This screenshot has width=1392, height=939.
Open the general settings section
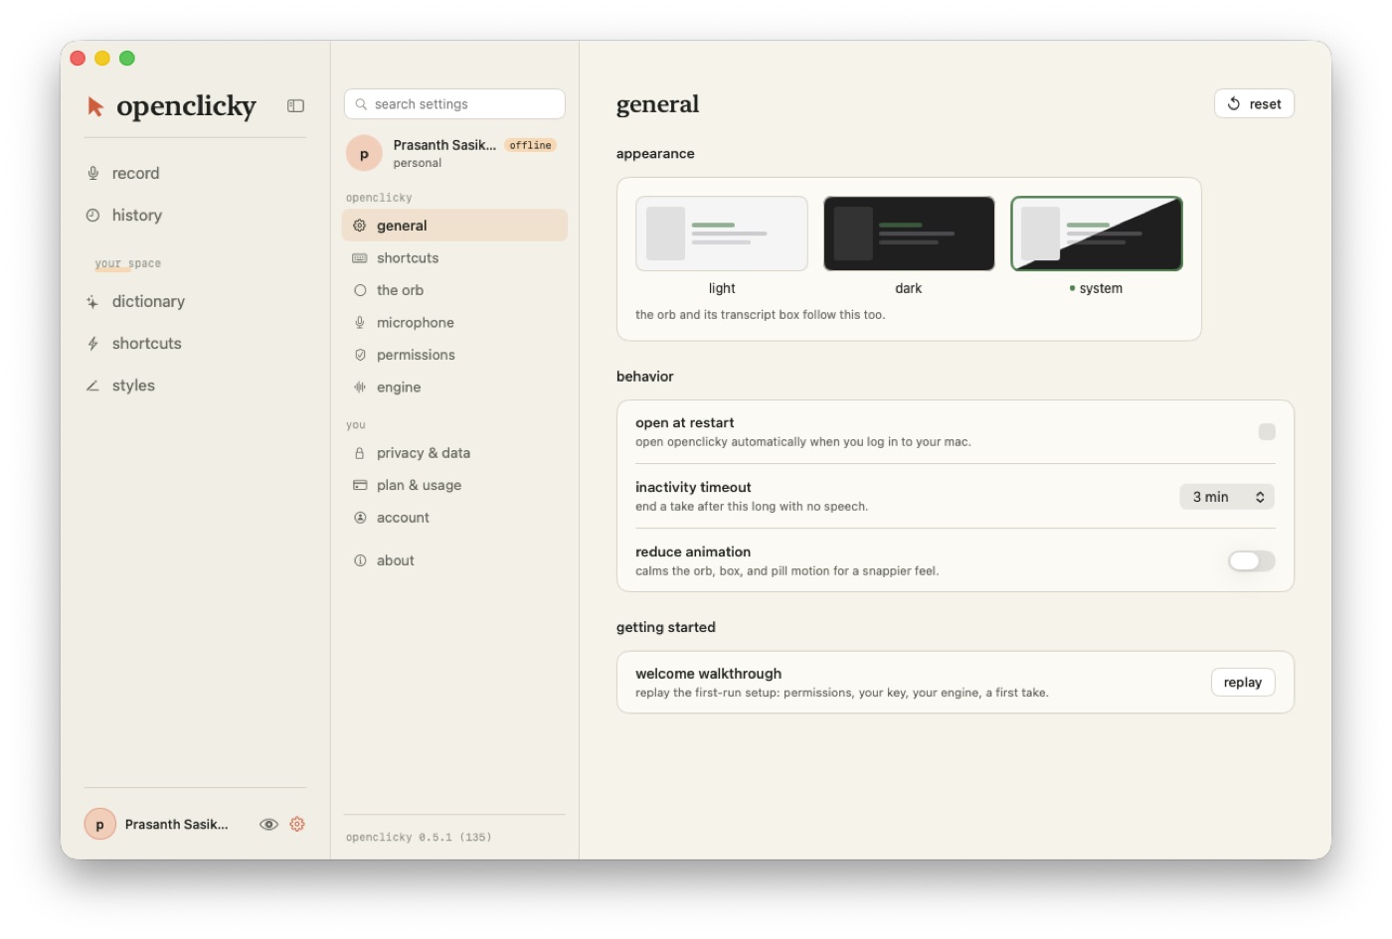(x=454, y=226)
